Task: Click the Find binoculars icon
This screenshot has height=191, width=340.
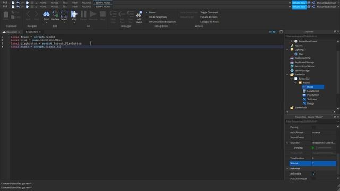Action: click(46, 14)
